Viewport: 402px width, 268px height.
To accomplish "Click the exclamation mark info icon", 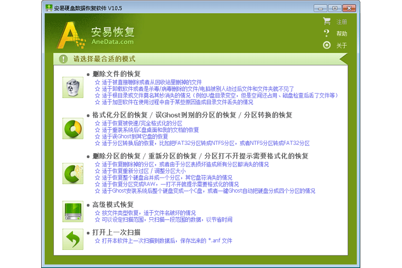I will point(63,59).
